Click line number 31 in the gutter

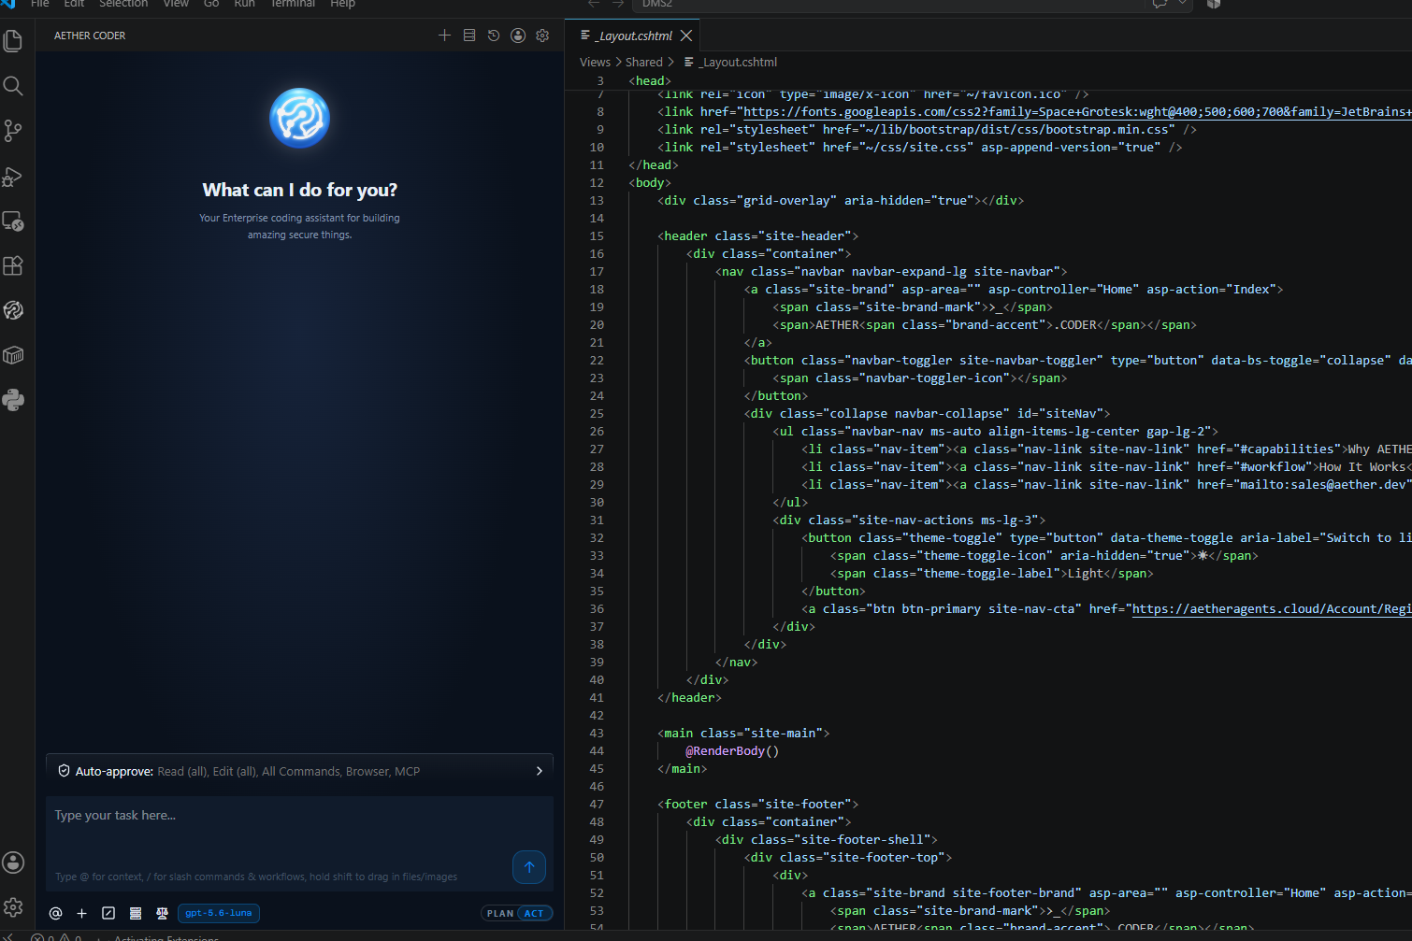tap(597, 520)
